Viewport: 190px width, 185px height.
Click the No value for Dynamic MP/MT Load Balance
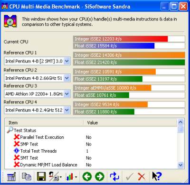89,165
